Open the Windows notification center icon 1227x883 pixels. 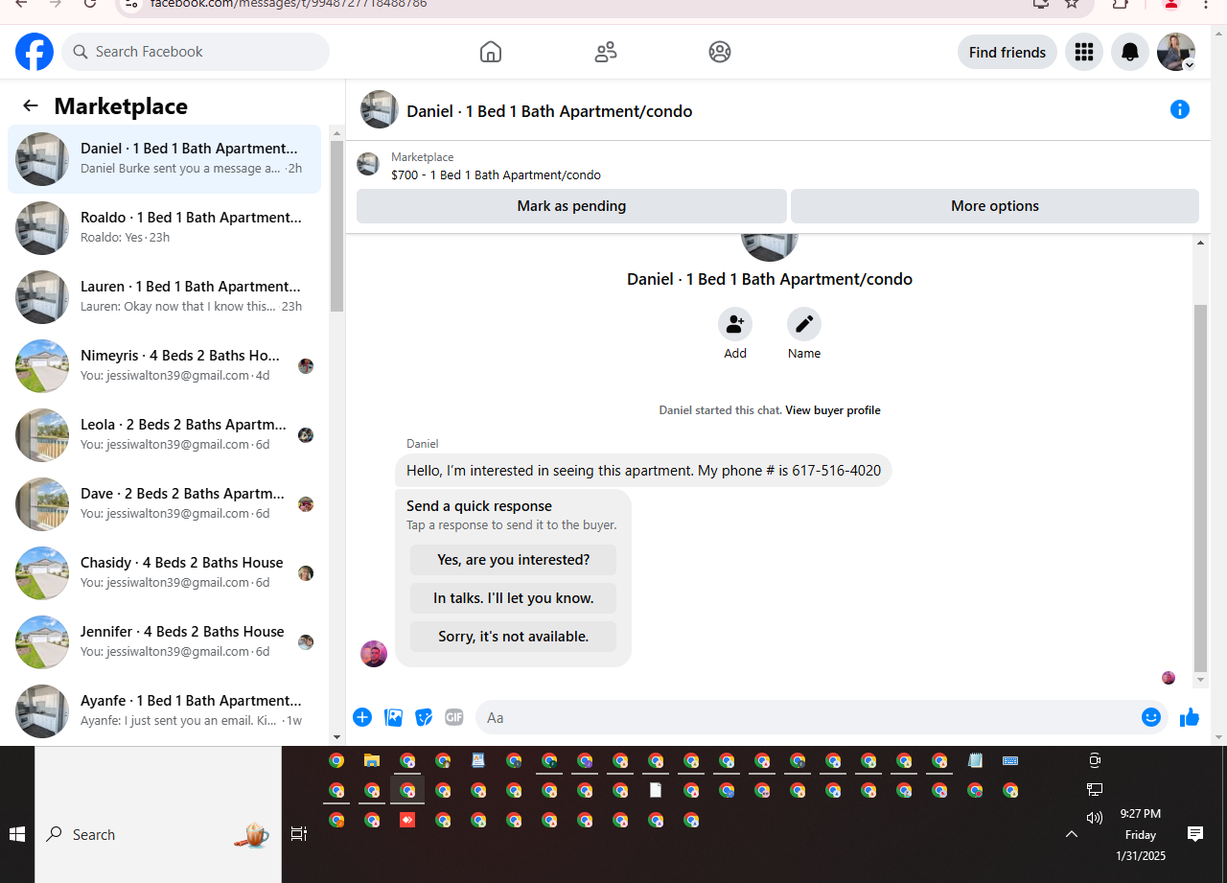pyautogui.click(x=1195, y=834)
